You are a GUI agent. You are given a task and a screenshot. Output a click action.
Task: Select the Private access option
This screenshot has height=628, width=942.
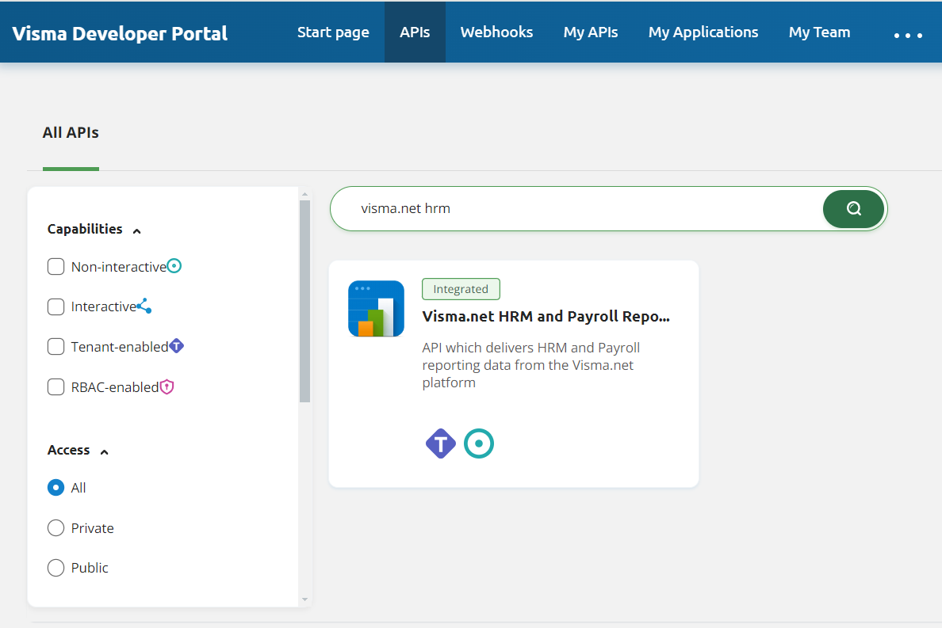coord(56,527)
